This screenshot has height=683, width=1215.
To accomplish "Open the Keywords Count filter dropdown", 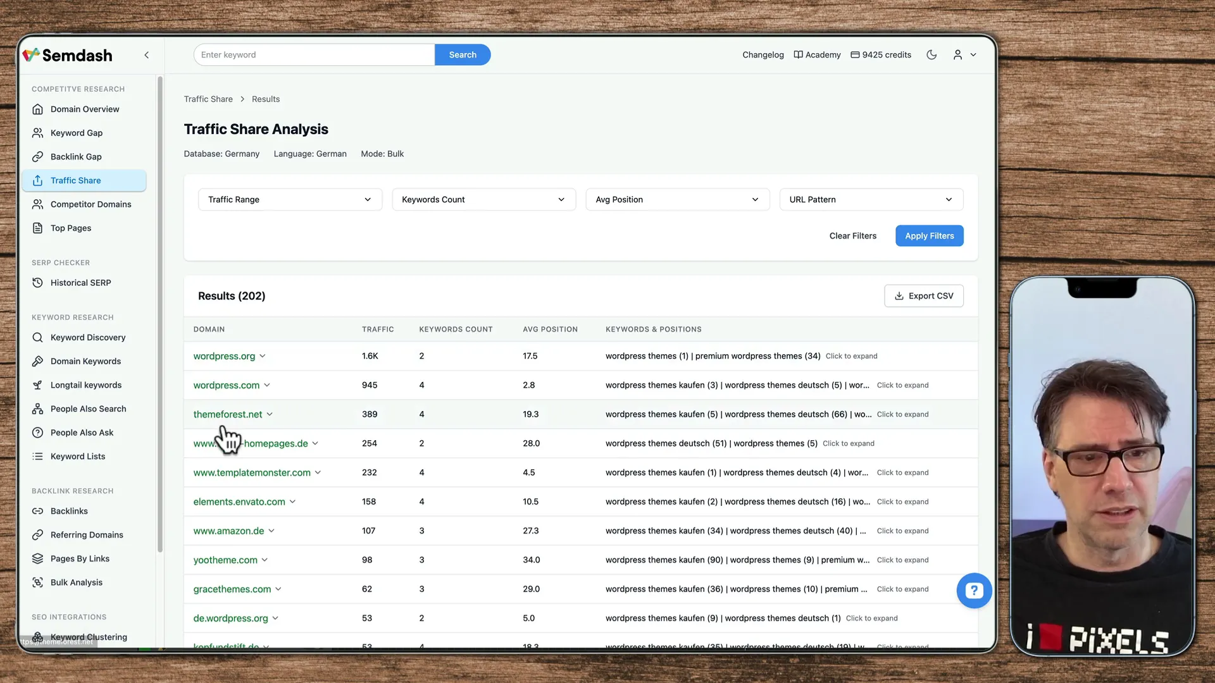I will pyautogui.click(x=483, y=199).
